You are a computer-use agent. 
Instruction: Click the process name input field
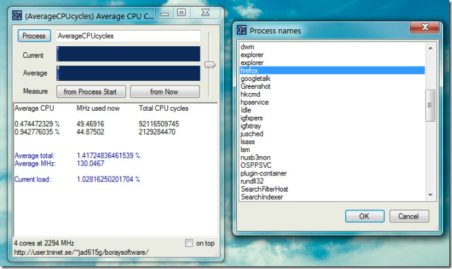(x=128, y=36)
